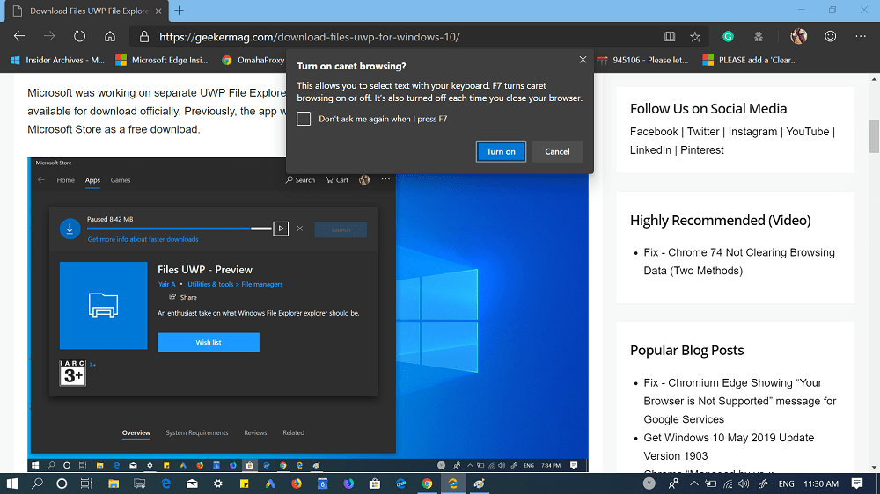This screenshot has width=880, height=494.
Task: Open Settings gear on the taskbar
Action: (x=217, y=483)
